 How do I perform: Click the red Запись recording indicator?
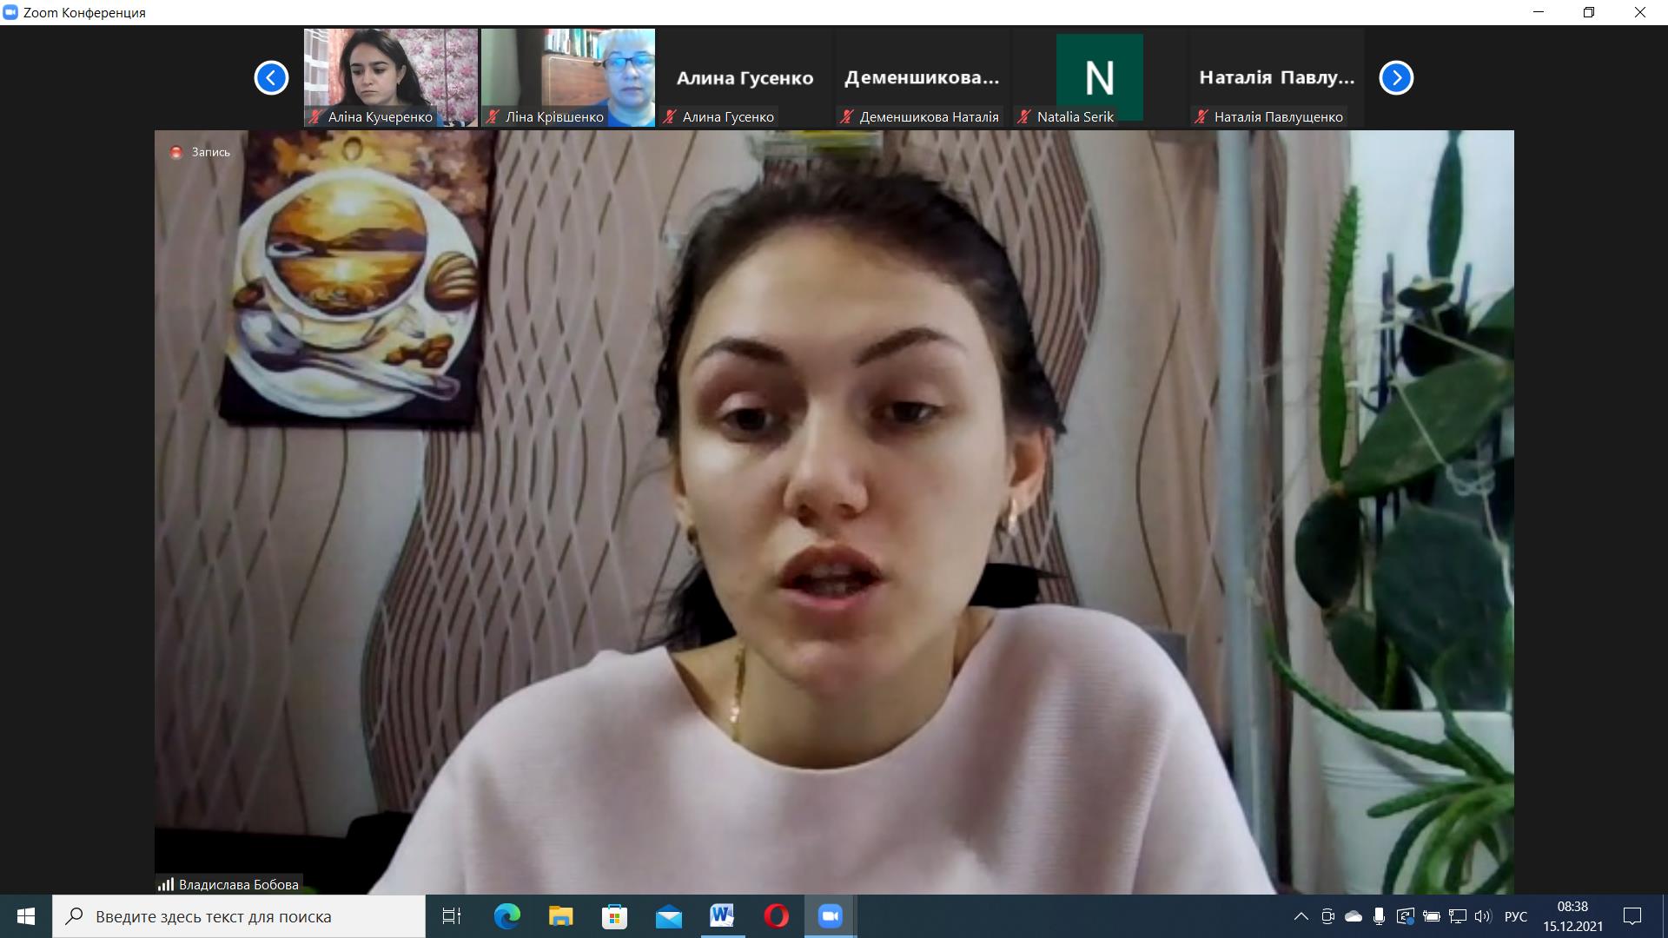pyautogui.click(x=176, y=152)
